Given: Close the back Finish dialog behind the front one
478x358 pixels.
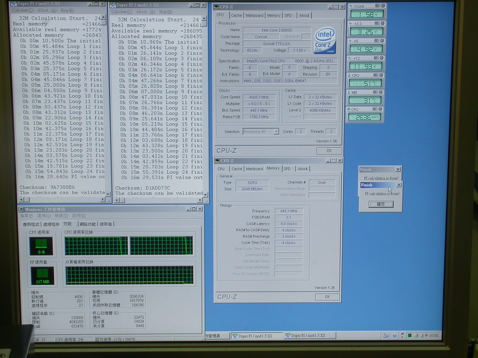Looking at the screenshot, I should [x=398, y=169].
